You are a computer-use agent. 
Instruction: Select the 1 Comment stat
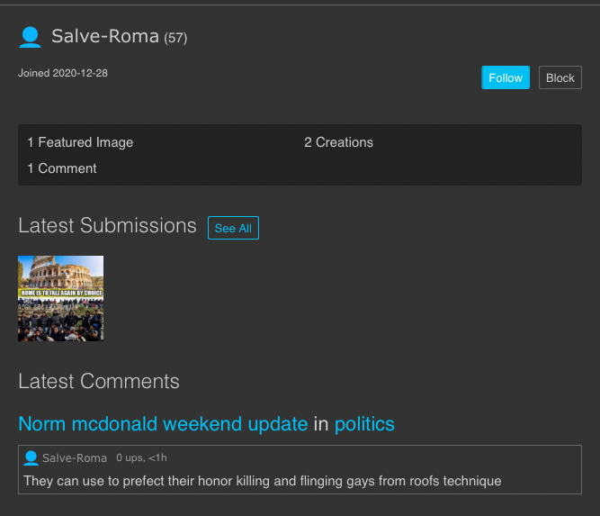[62, 168]
